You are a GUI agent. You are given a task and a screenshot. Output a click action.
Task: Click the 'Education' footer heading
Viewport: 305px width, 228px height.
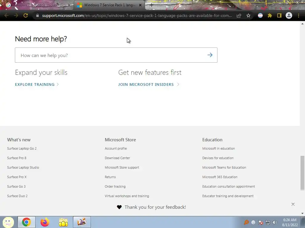212,140
